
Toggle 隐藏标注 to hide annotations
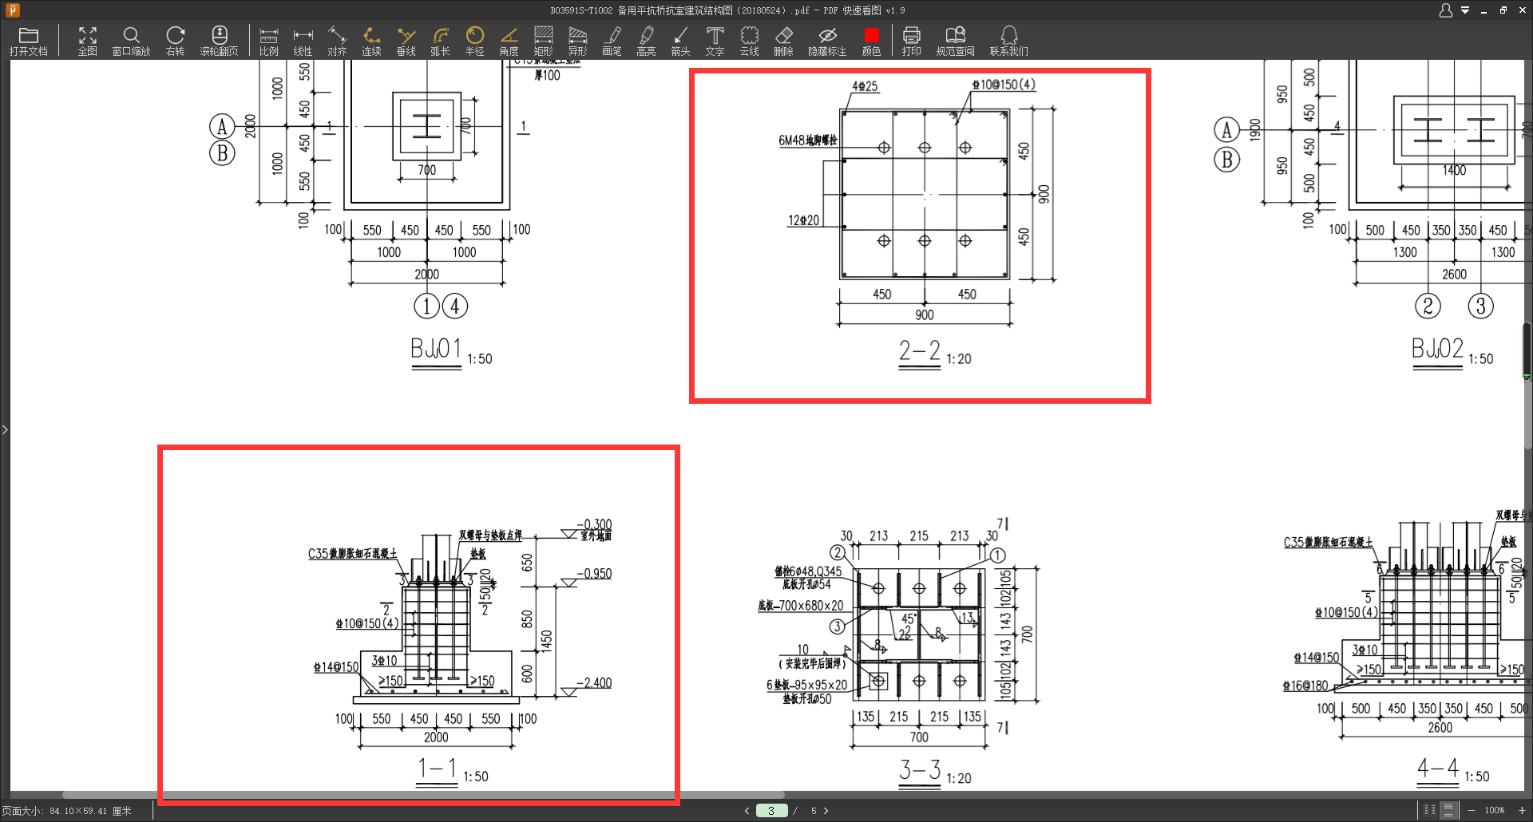pyautogui.click(x=827, y=41)
